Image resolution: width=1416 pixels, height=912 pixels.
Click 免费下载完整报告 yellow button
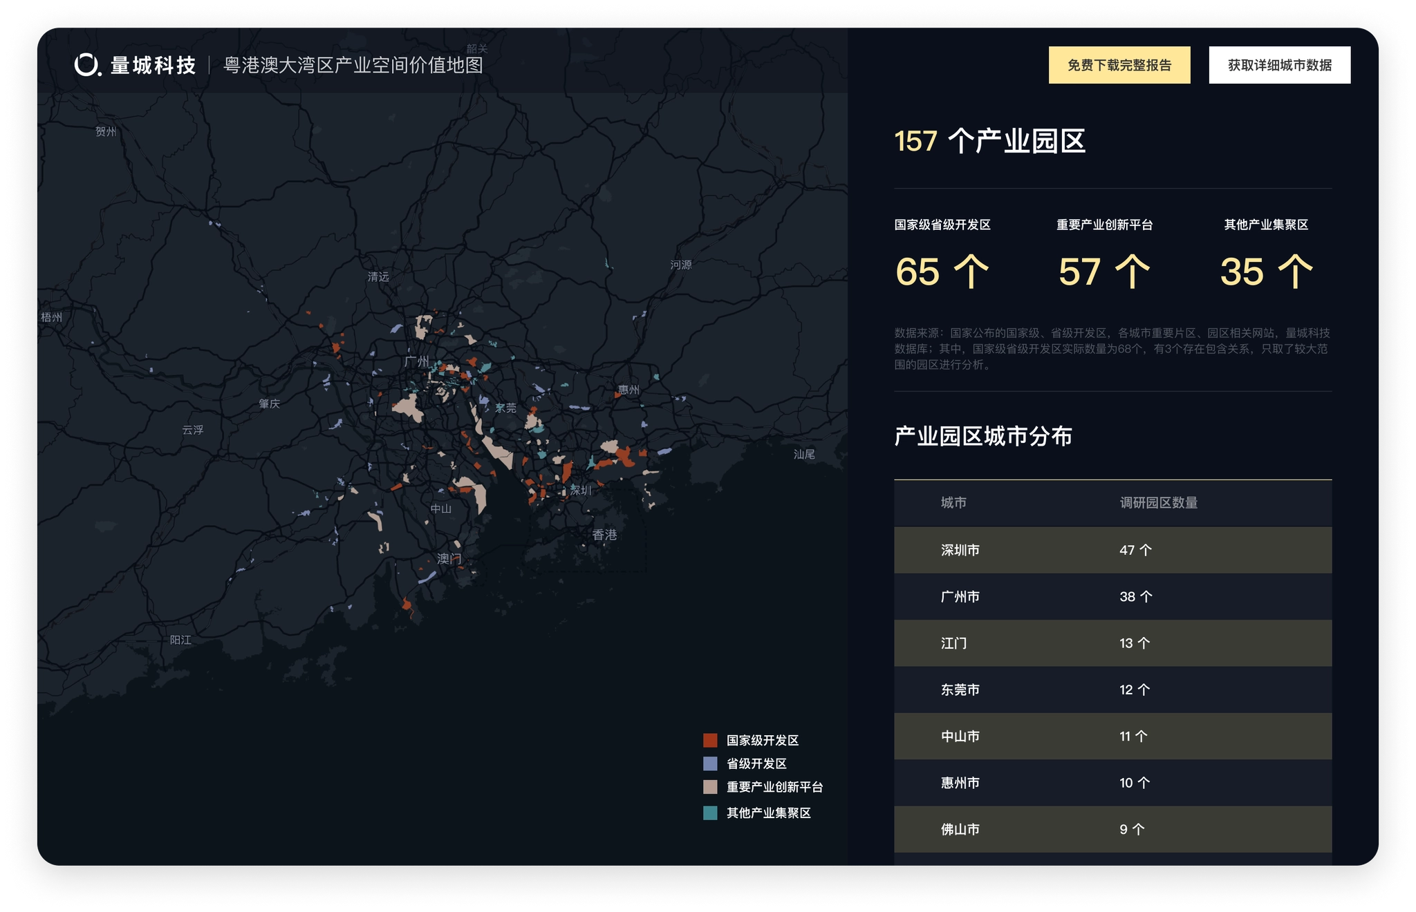1119,65
